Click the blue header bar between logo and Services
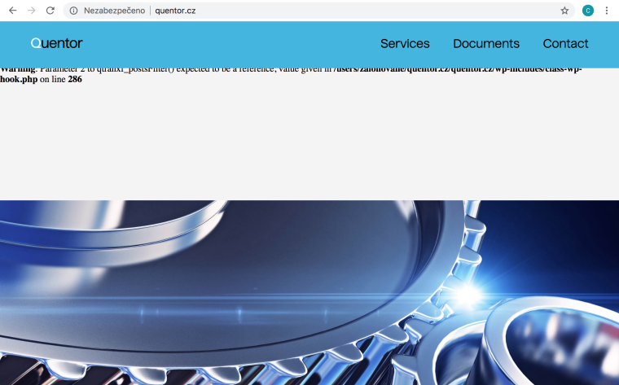This screenshot has height=385, width=619. [x=228, y=44]
